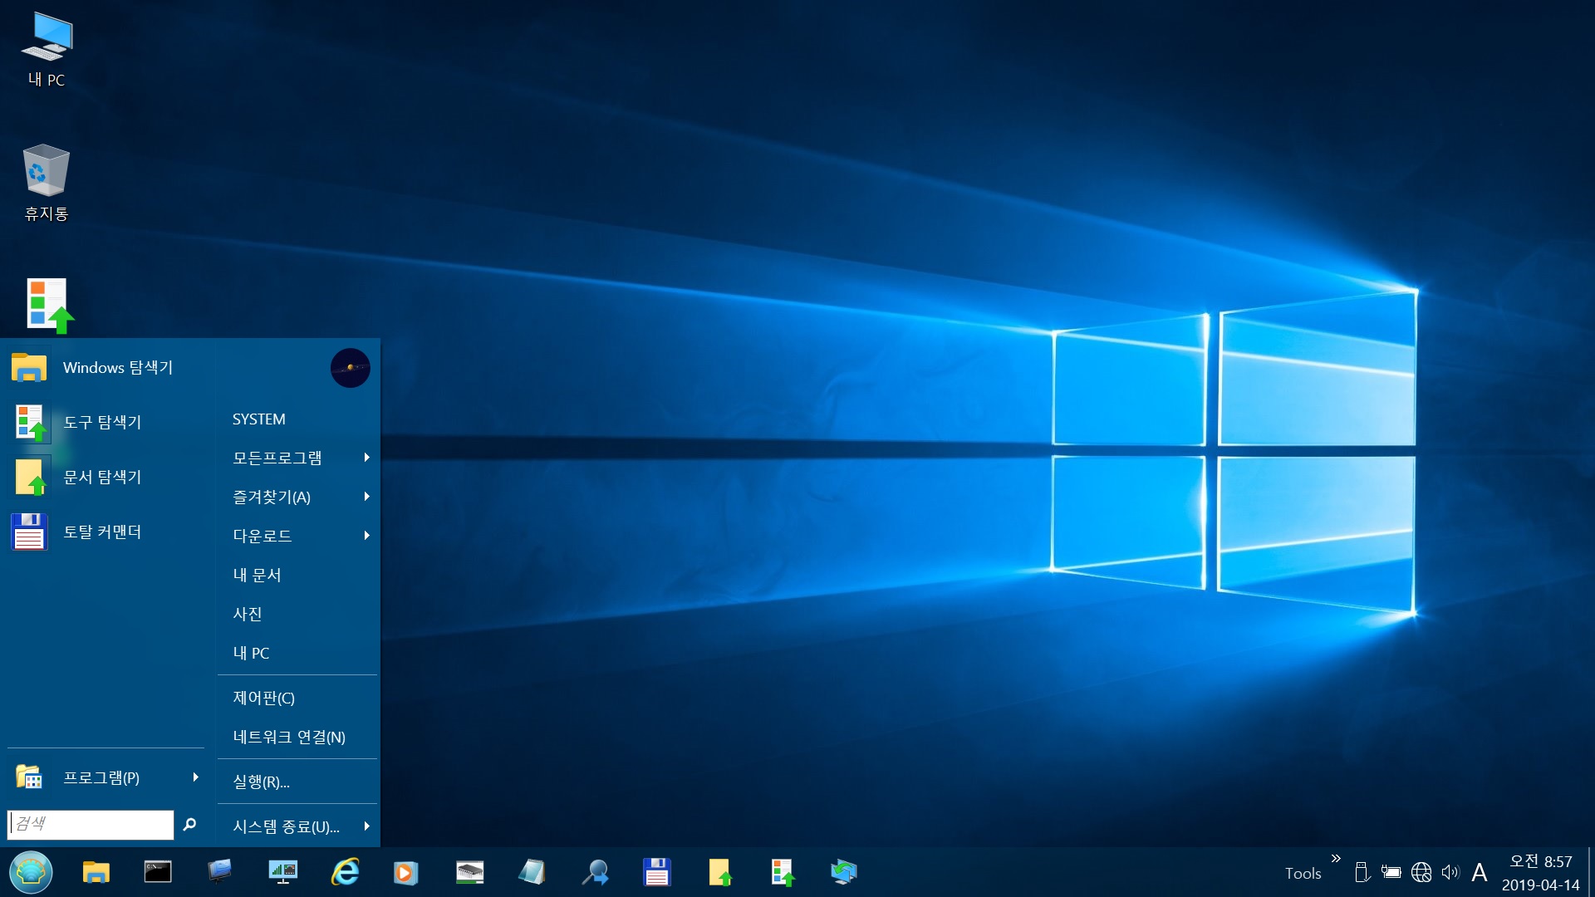The height and width of the screenshot is (897, 1595).
Task: Open the magnifier search tool in the taskbar
Action: (595, 872)
